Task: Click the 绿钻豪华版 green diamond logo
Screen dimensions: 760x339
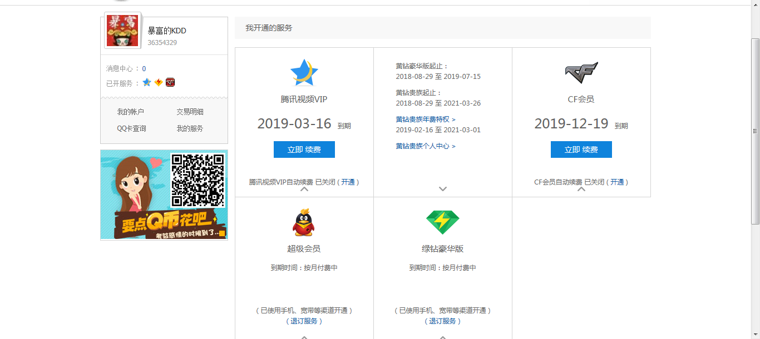Action: [443, 222]
